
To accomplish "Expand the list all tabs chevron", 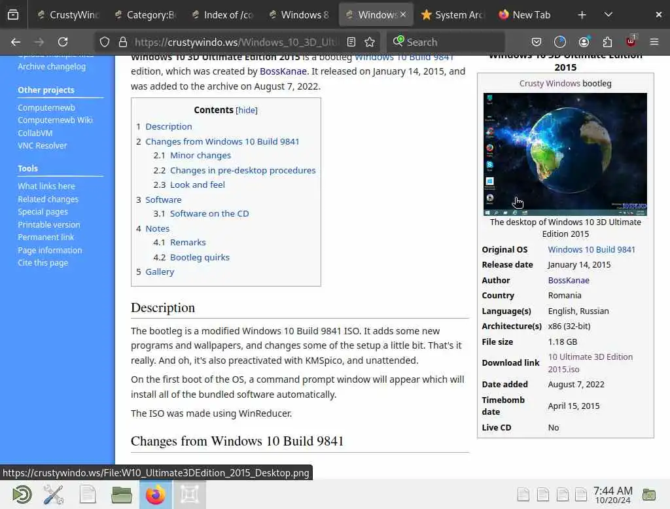I will pyautogui.click(x=608, y=15).
